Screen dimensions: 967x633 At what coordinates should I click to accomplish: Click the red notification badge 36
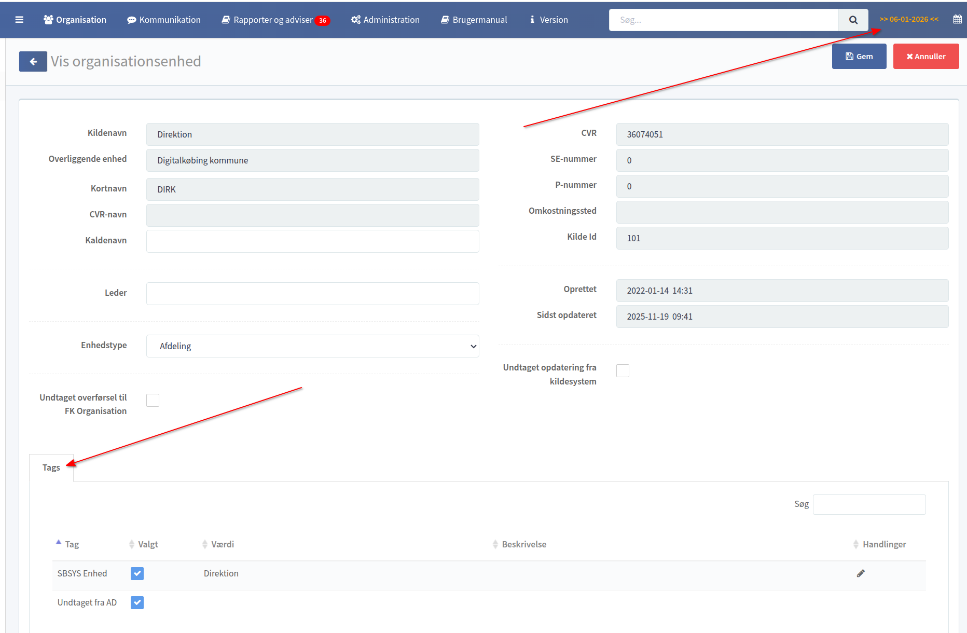click(x=323, y=20)
